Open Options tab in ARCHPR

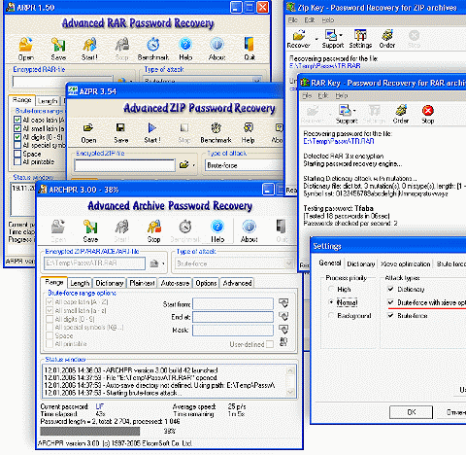click(206, 283)
